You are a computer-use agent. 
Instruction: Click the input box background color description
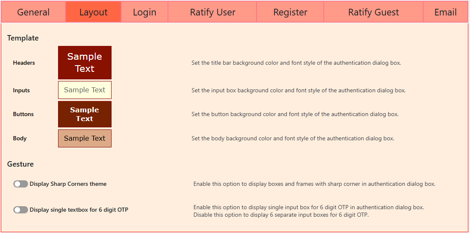pos(299,90)
